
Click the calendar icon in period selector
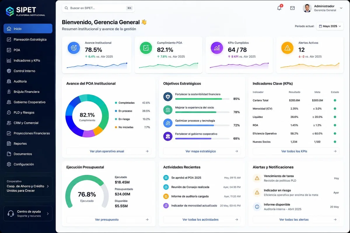click(x=320, y=26)
